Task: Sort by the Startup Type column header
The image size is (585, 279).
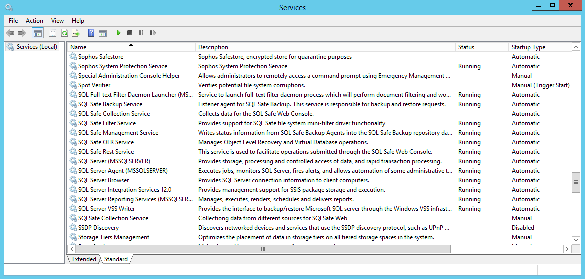Action: pyautogui.click(x=540, y=47)
